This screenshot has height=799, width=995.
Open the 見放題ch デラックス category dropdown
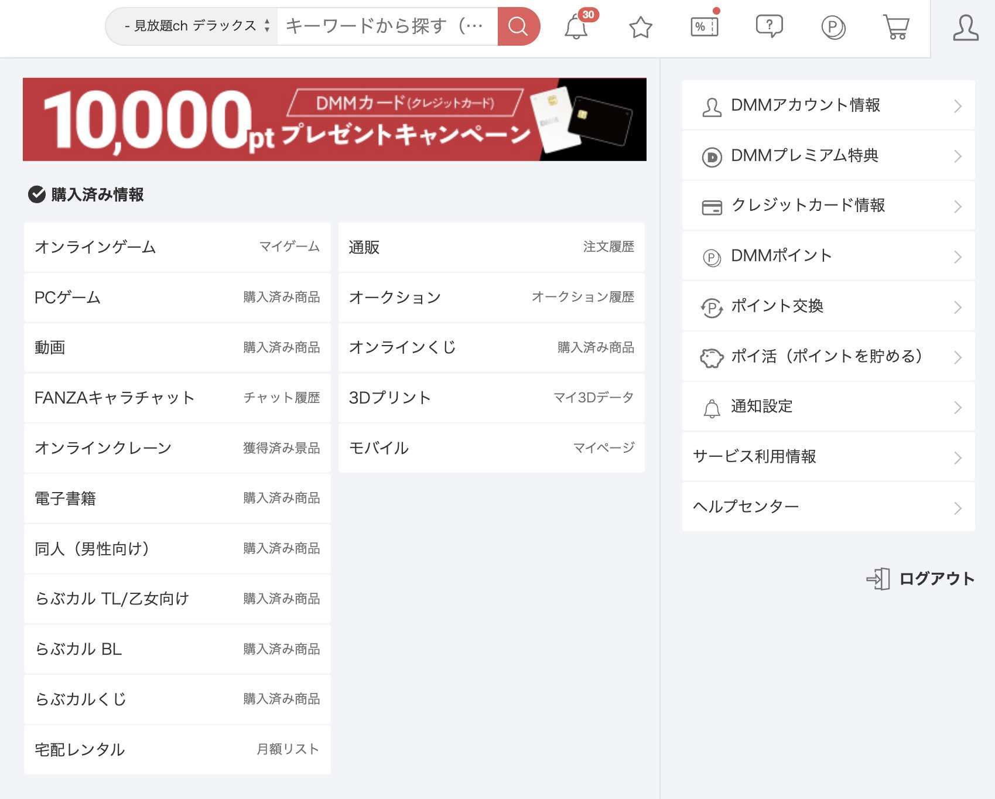[x=192, y=26]
